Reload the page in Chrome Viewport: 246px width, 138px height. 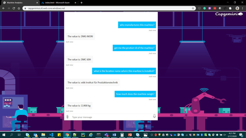(14, 8)
